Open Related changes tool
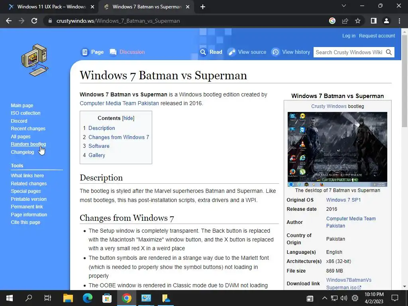This screenshot has height=306, width=408. [x=29, y=183]
